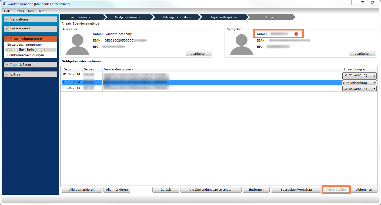Open the Info menu
The height and width of the screenshot is (205, 381).
tap(31, 11)
